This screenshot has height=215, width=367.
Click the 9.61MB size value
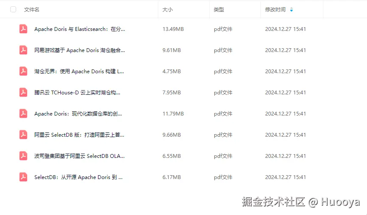pyautogui.click(x=171, y=50)
